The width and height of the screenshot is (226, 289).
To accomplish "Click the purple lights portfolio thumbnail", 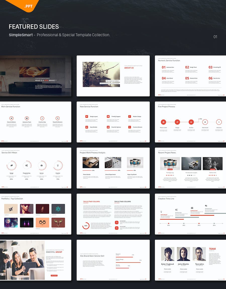I will pyautogui.click(x=27, y=222).
